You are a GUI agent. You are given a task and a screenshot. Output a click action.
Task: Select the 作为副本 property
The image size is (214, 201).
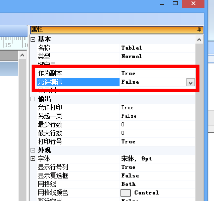tap(50, 73)
